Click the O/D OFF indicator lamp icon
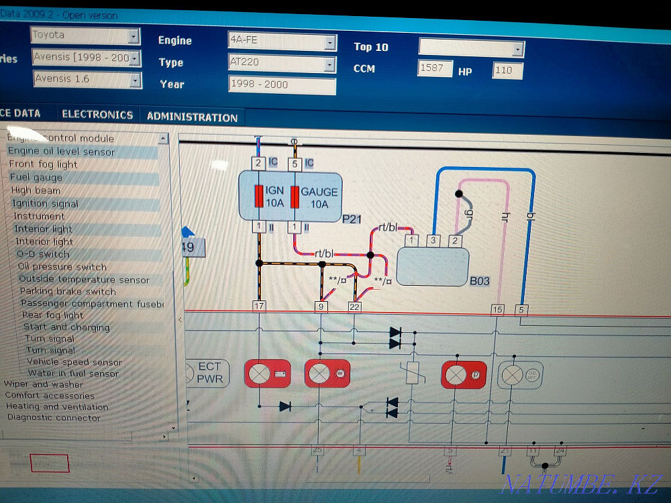Screen dimensions: 671x503 (x=521, y=376)
